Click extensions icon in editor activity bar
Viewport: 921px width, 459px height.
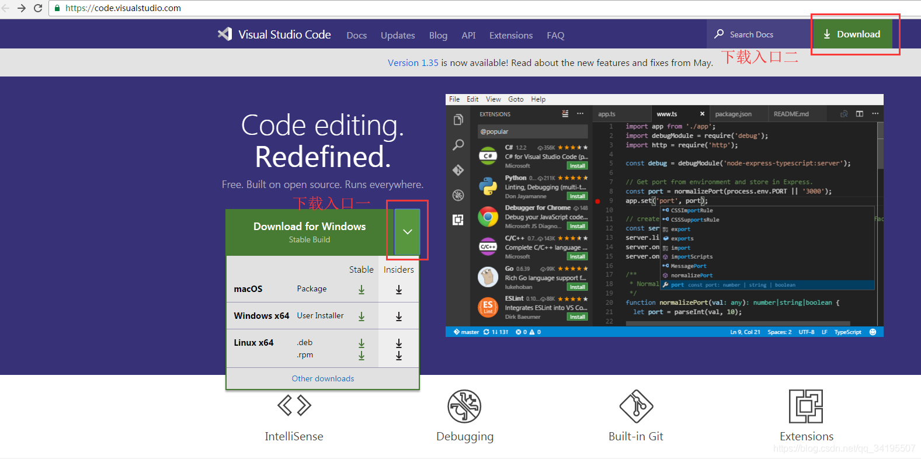point(458,220)
